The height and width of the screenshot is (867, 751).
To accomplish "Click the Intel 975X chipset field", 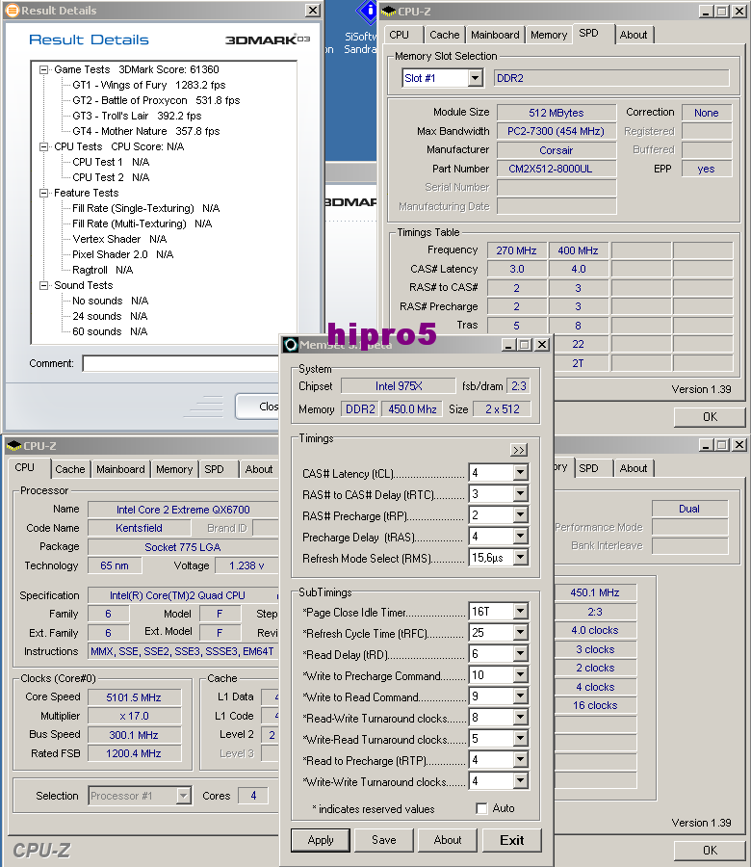I will click(x=399, y=386).
